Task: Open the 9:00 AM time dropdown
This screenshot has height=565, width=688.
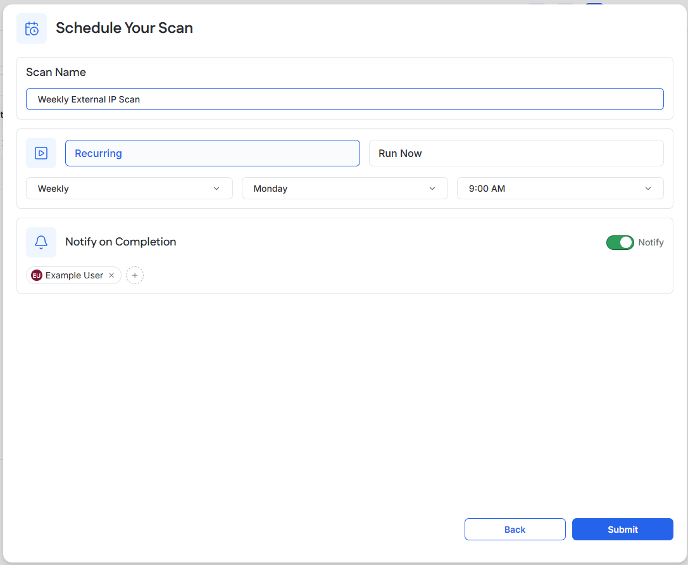Action: coord(560,189)
